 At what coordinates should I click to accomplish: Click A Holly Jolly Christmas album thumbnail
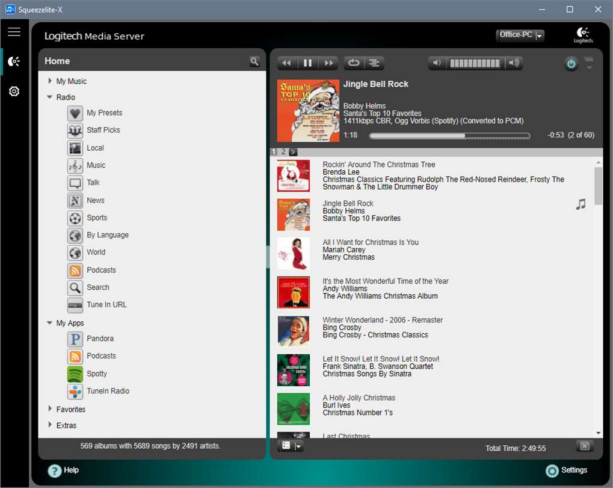coord(294,409)
